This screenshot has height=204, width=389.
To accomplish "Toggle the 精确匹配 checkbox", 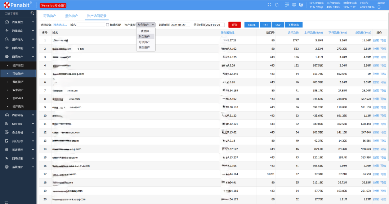I will tap(107, 25).
